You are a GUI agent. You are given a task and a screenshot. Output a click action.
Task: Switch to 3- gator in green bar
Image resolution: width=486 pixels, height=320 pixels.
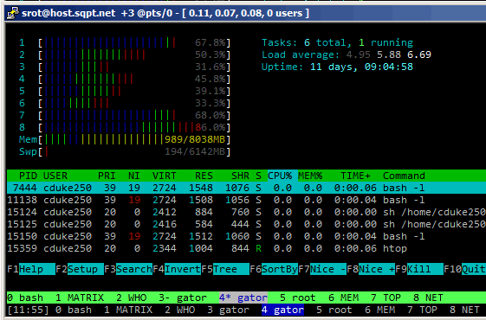pos(183,298)
